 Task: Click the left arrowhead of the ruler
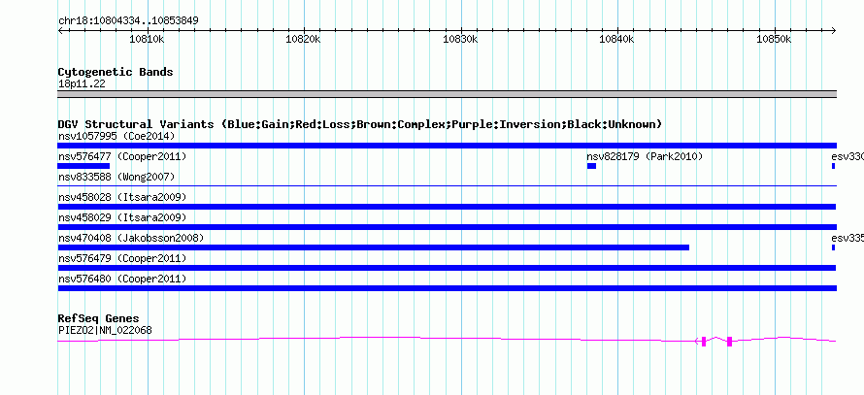click(x=60, y=30)
